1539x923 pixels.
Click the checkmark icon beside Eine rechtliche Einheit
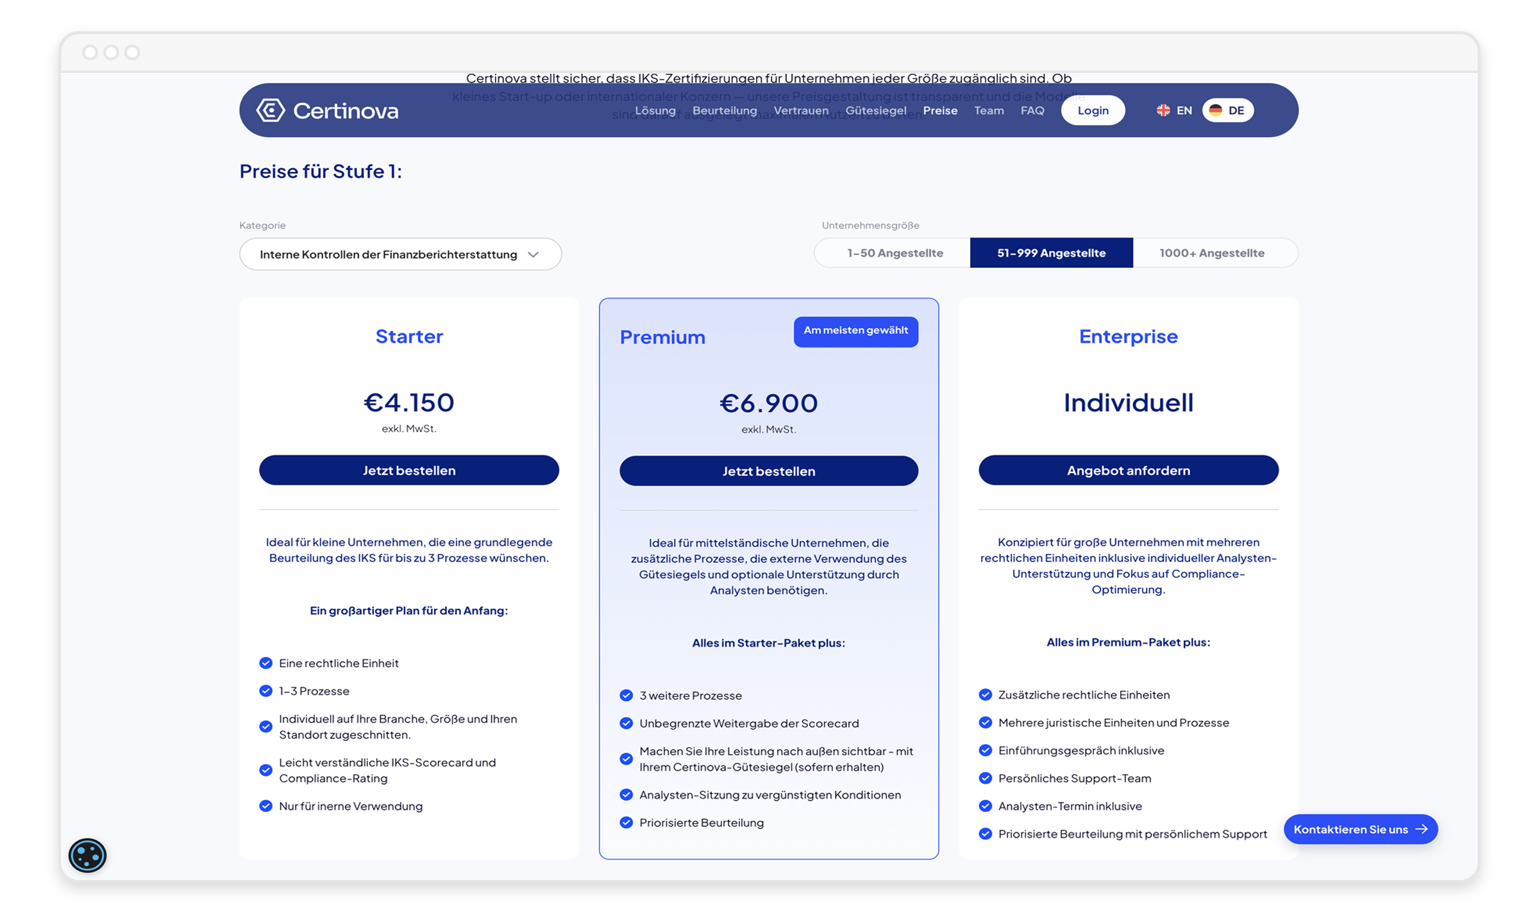(x=265, y=663)
